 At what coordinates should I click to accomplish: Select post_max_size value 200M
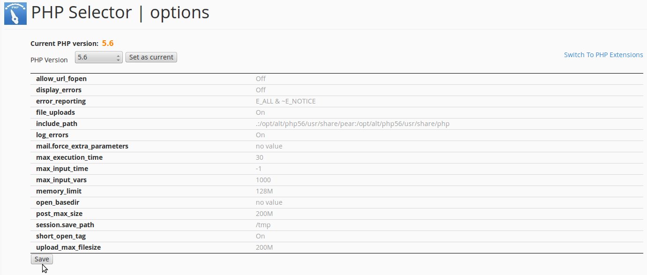click(x=264, y=214)
